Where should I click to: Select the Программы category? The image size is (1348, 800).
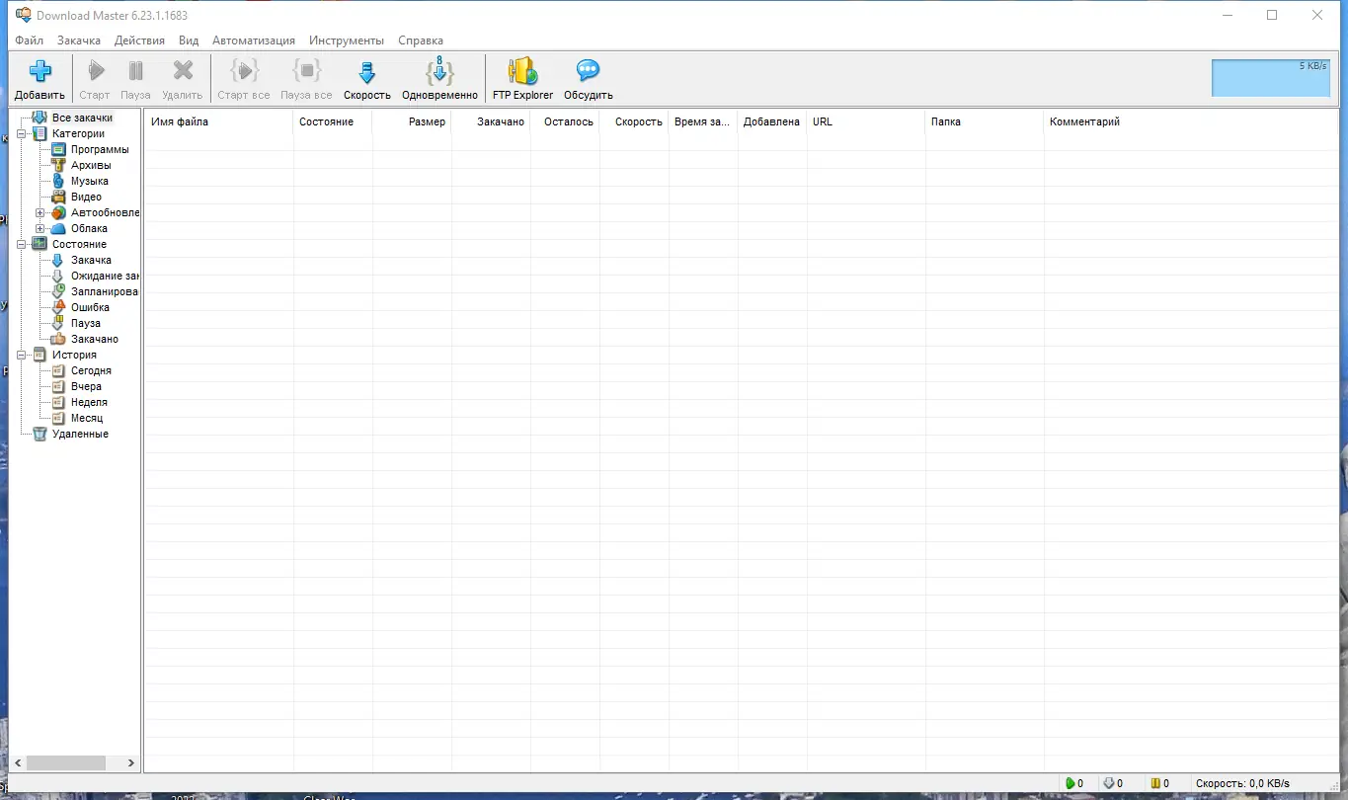(100, 149)
